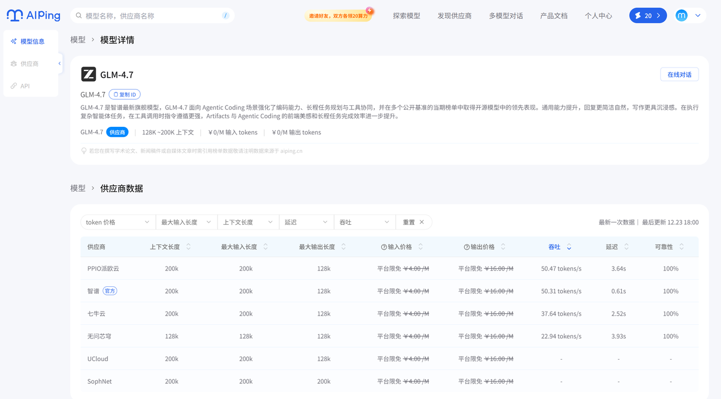Click the user avatar icon
Screen dimensions: 721x399
point(682,16)
